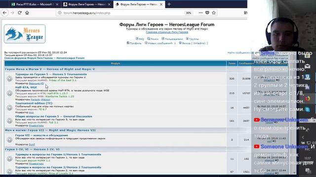Screen dimensions: 316x177
Task: Click status icon of Heroes 5 Tournaments forum
Action: coord(9,79)
